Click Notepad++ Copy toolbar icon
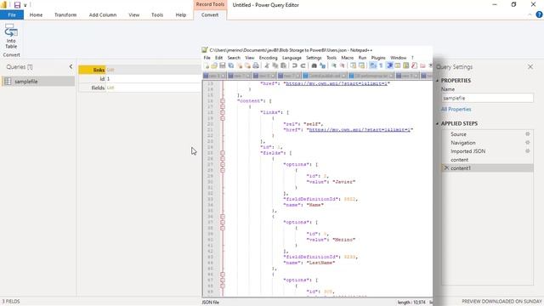This screenshot has width=544, height=306. point(275,65)
